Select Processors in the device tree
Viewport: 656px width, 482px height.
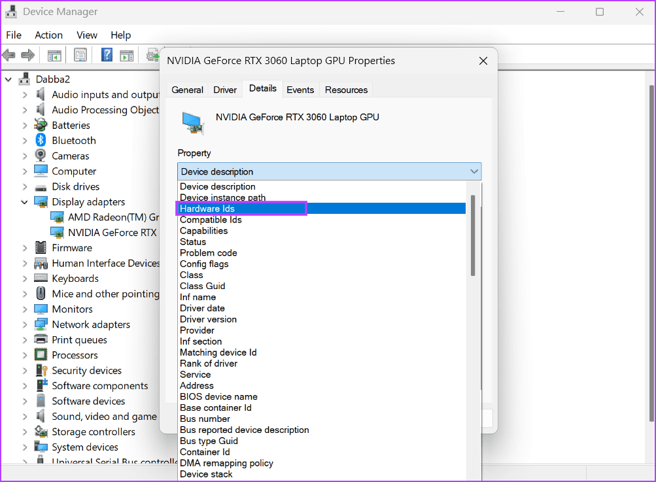coord(76,354)
